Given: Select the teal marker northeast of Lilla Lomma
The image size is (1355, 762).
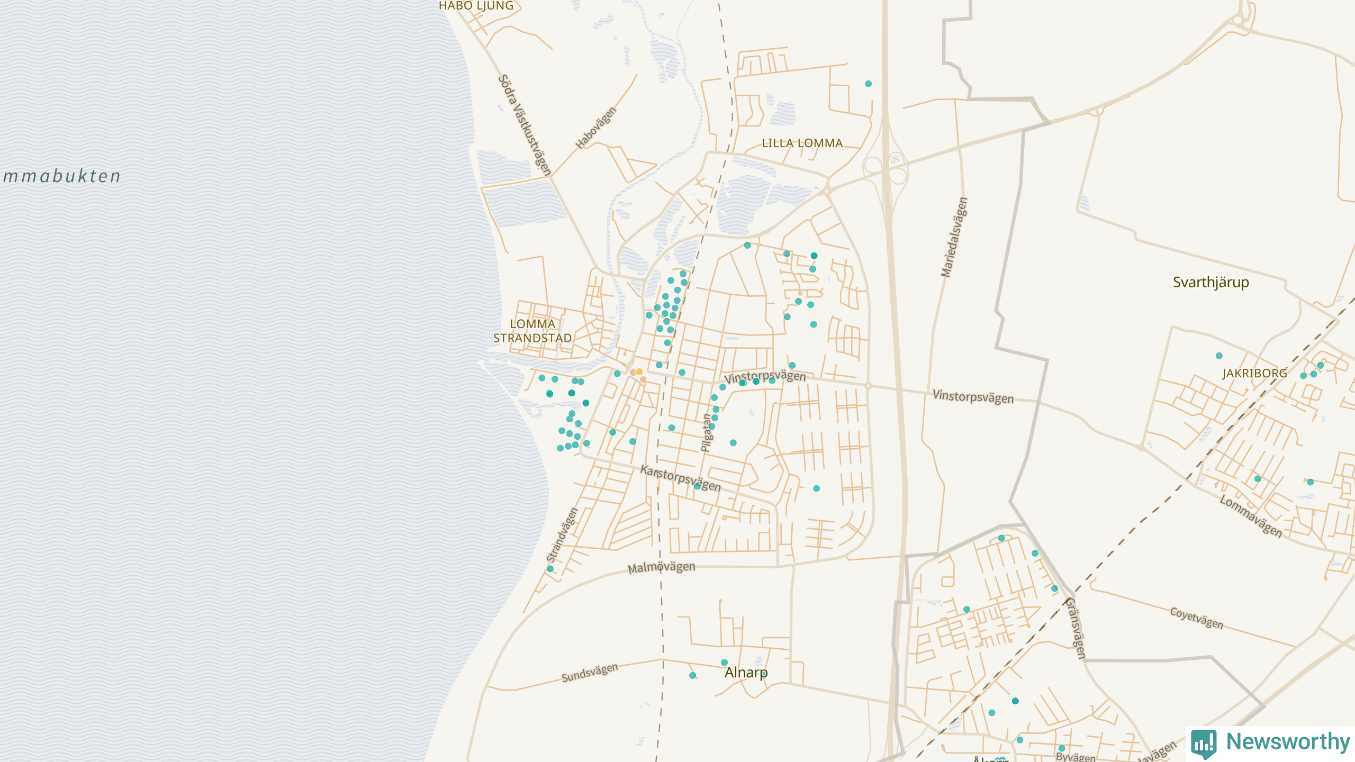Looking at the screenshot, I should 868,84.
